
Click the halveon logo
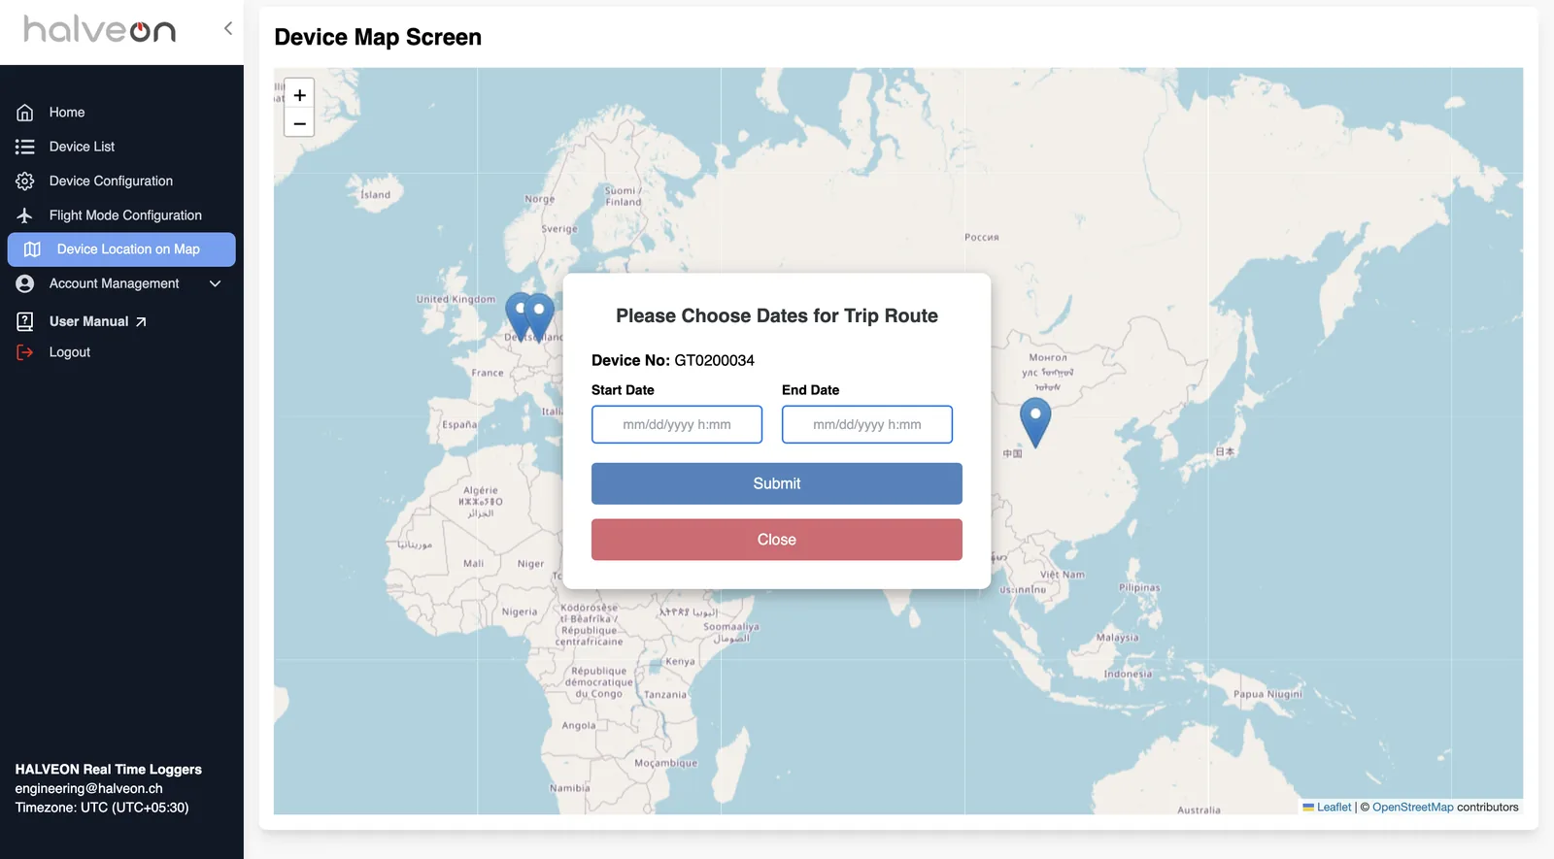coord(99,30)
